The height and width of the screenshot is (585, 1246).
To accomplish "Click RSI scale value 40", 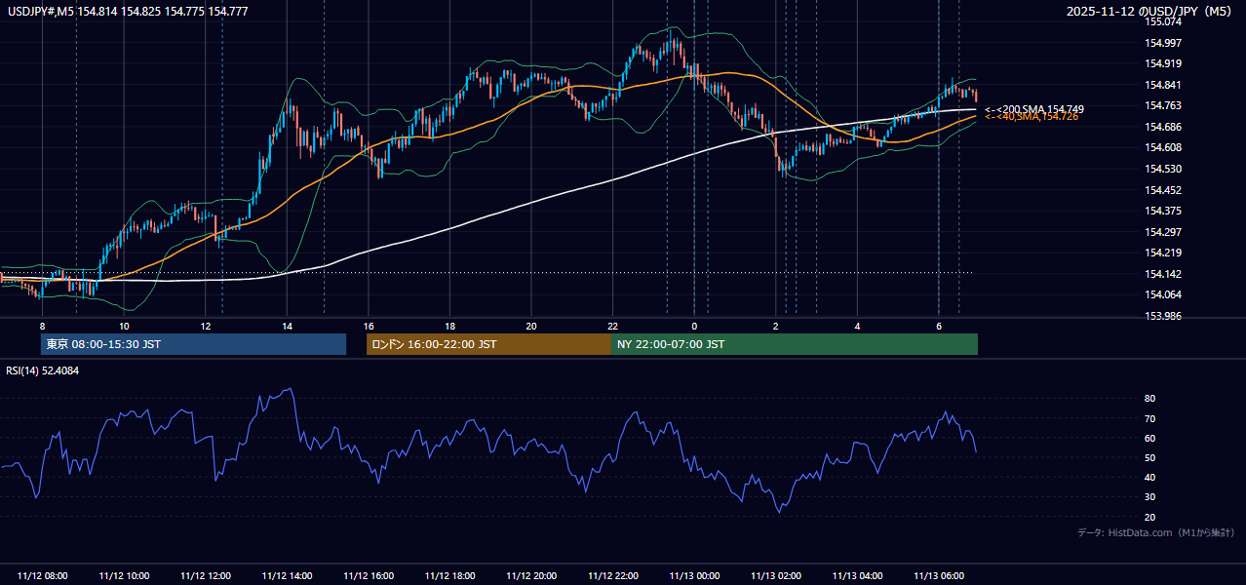I will pos(1149,478).
